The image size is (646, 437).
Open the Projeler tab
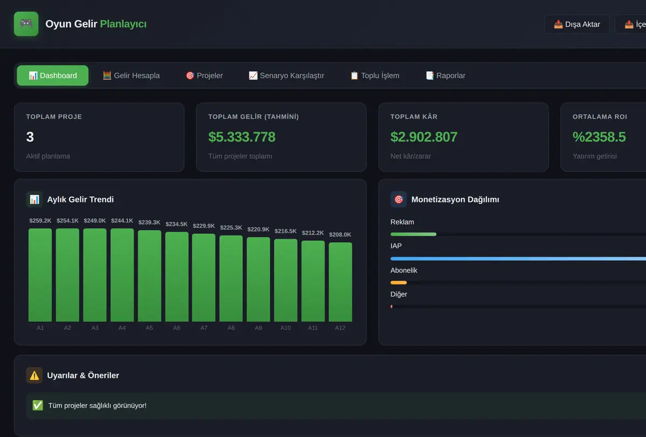pyautogui.click(x=204, y=75)
